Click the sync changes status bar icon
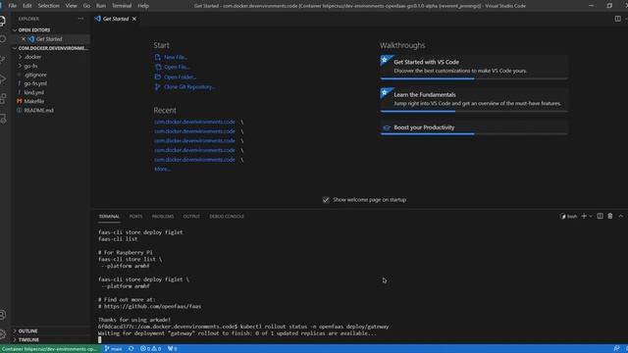 [x=131, y=349]
